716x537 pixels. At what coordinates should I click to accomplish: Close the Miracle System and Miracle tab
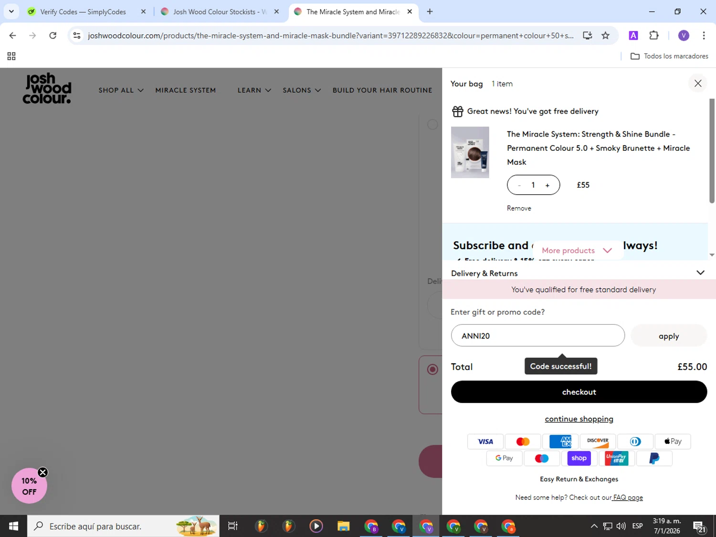(410, 12)
